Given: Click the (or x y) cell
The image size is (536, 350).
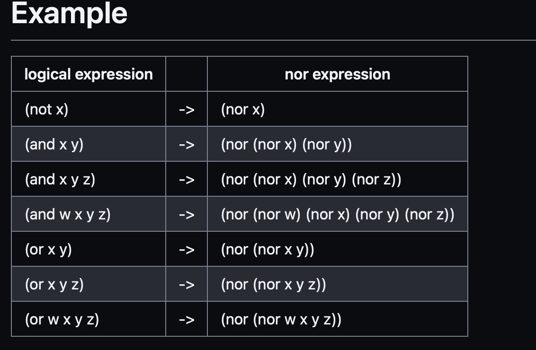Looking at the screenshot, I should (89, 249).
